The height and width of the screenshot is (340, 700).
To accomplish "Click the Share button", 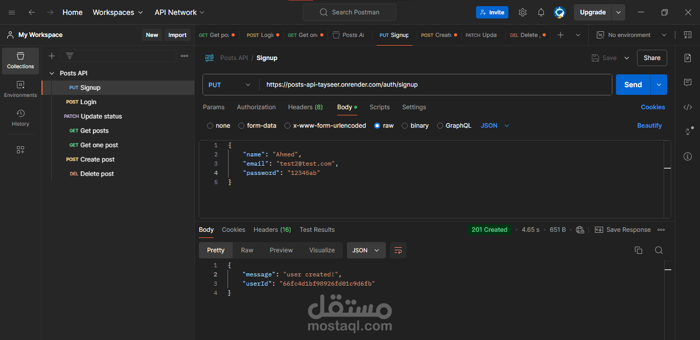I will pyautogui.click(x=652, y=58).
